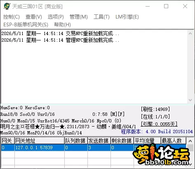
Task: Open the 帮助(H) menu
Action: 62,25
